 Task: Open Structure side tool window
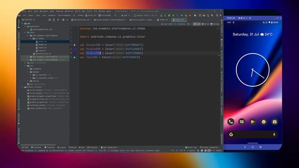19,105
